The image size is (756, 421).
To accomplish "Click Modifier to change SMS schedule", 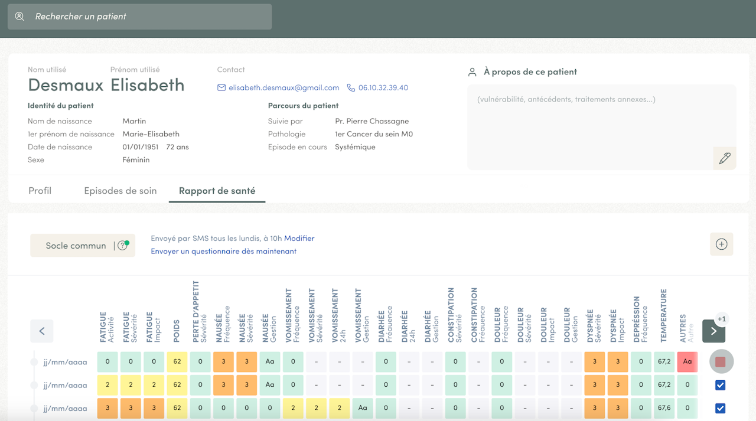I will click(x=299, y=239).
